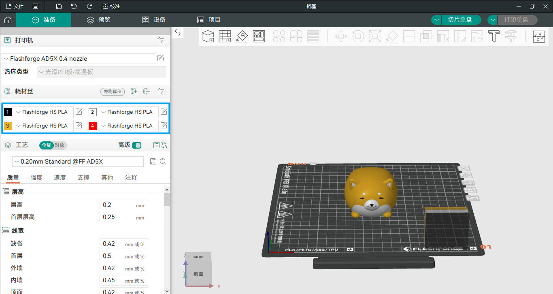Switch to the 预览 preview tab
Screen dimensions: 553x294
(99, 20)
